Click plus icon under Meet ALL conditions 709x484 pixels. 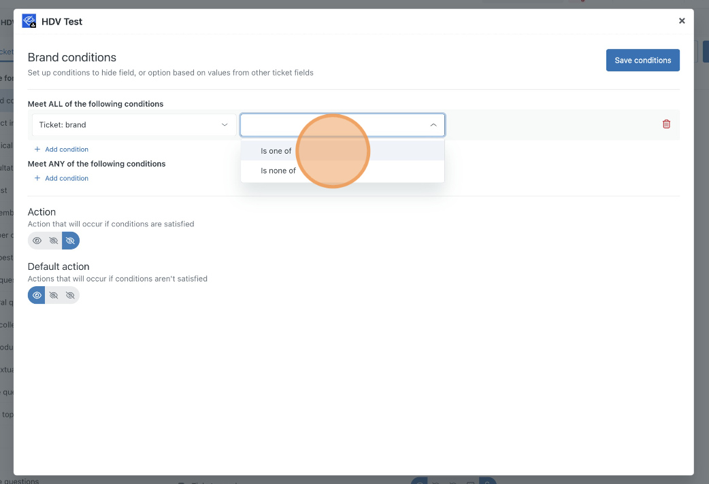click(37, 150)
